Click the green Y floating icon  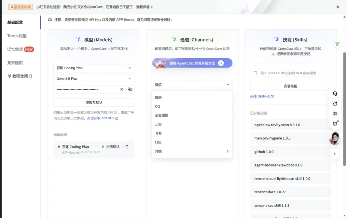337,44
